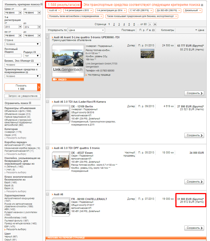
Task: Go to results page 4
Action: pos(124,24)
